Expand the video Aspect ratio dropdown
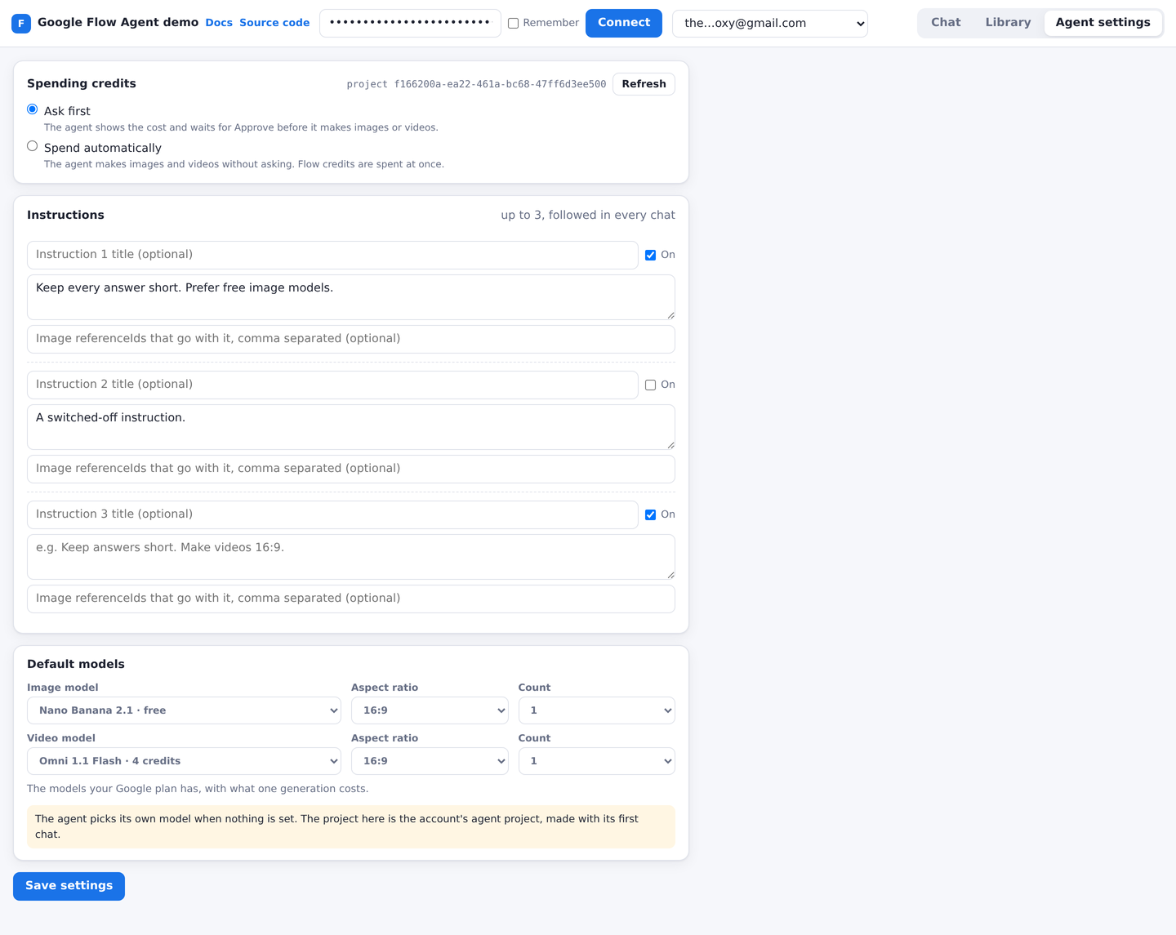The image size is (1176, 935). pyautogui.click(x=430, y=761)
